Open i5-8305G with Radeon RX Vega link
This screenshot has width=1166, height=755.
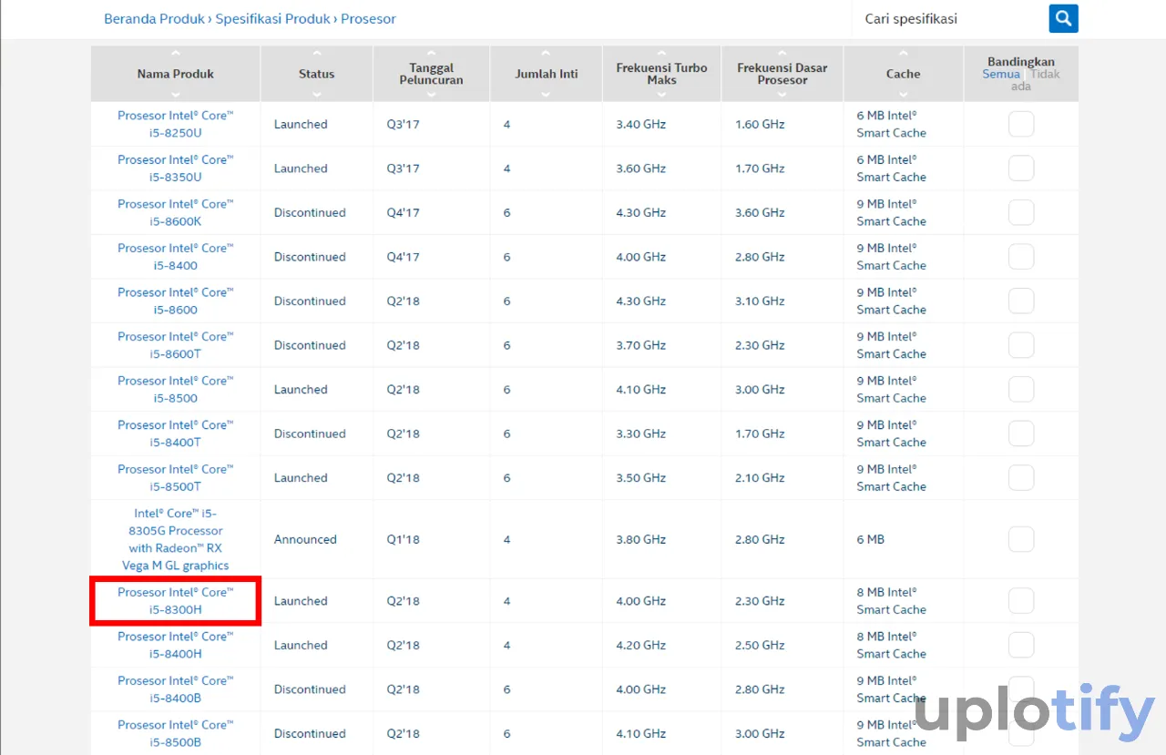(178, 539)
